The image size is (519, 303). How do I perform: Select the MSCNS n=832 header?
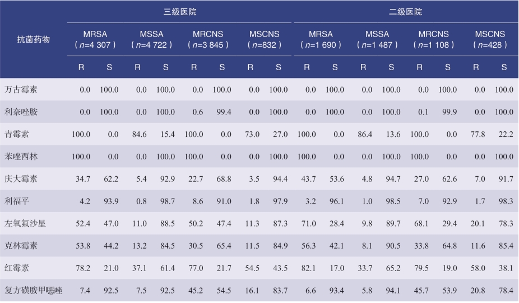[264, 39]
